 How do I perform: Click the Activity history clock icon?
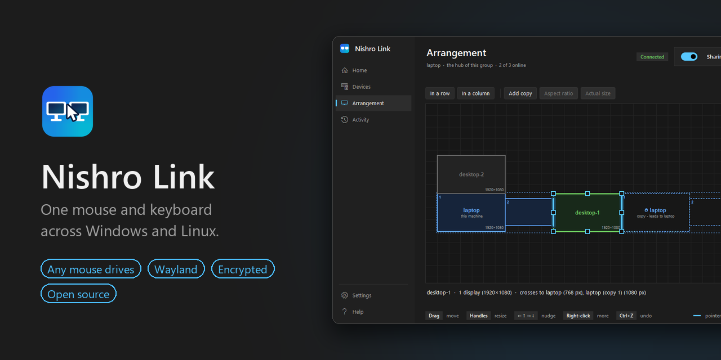point(345,119)
